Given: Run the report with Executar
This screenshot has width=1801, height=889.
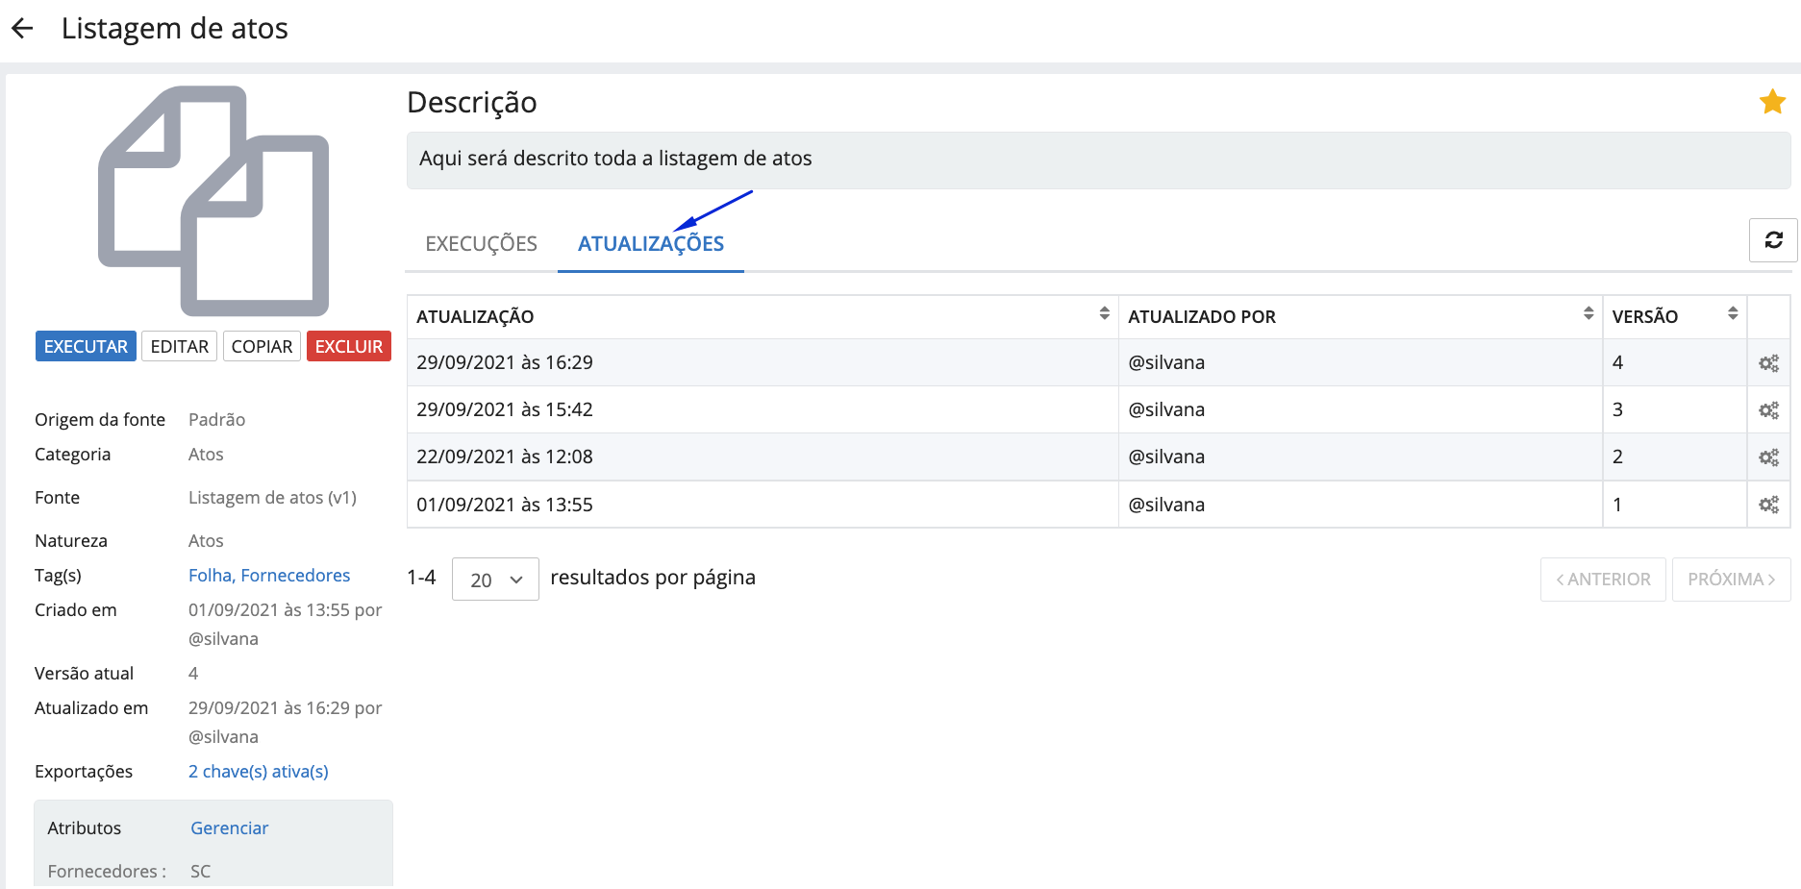Looking at the screenshot, I should point(86,346).
